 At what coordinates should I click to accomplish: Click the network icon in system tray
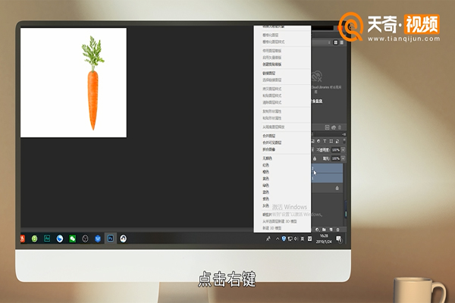click(290, 239)
